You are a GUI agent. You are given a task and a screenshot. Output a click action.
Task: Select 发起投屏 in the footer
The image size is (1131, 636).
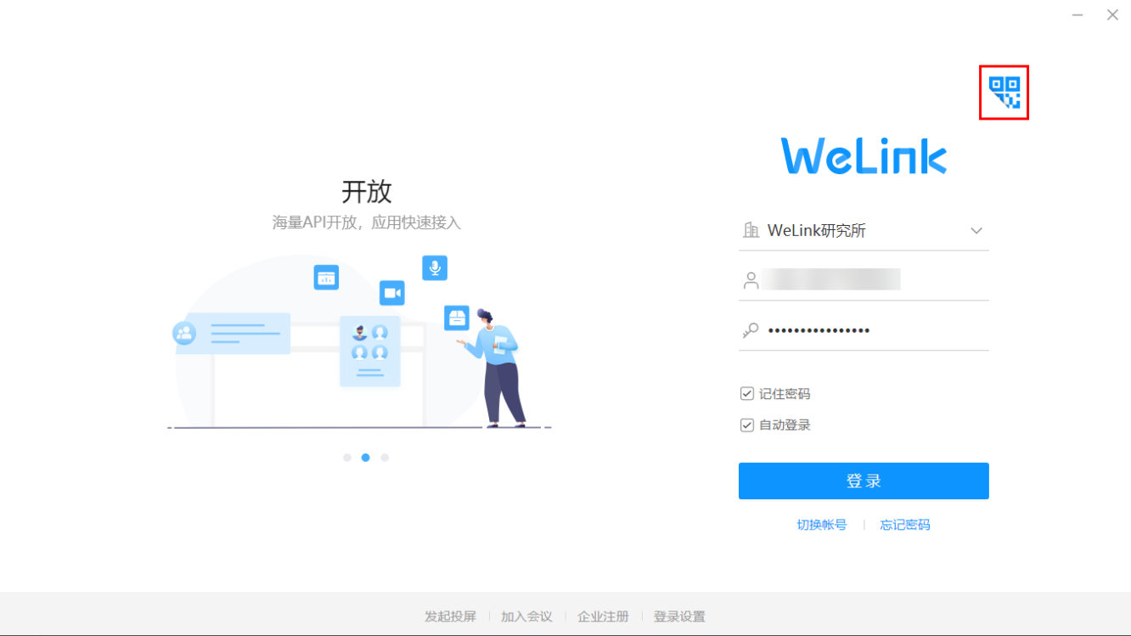coord(451,616)
